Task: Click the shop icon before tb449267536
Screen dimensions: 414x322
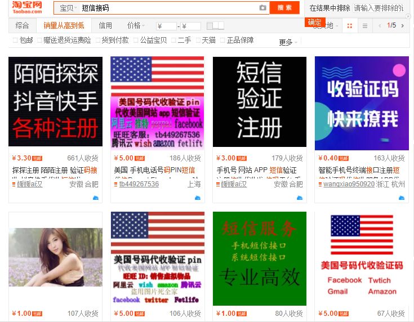Action: [115, 184]
